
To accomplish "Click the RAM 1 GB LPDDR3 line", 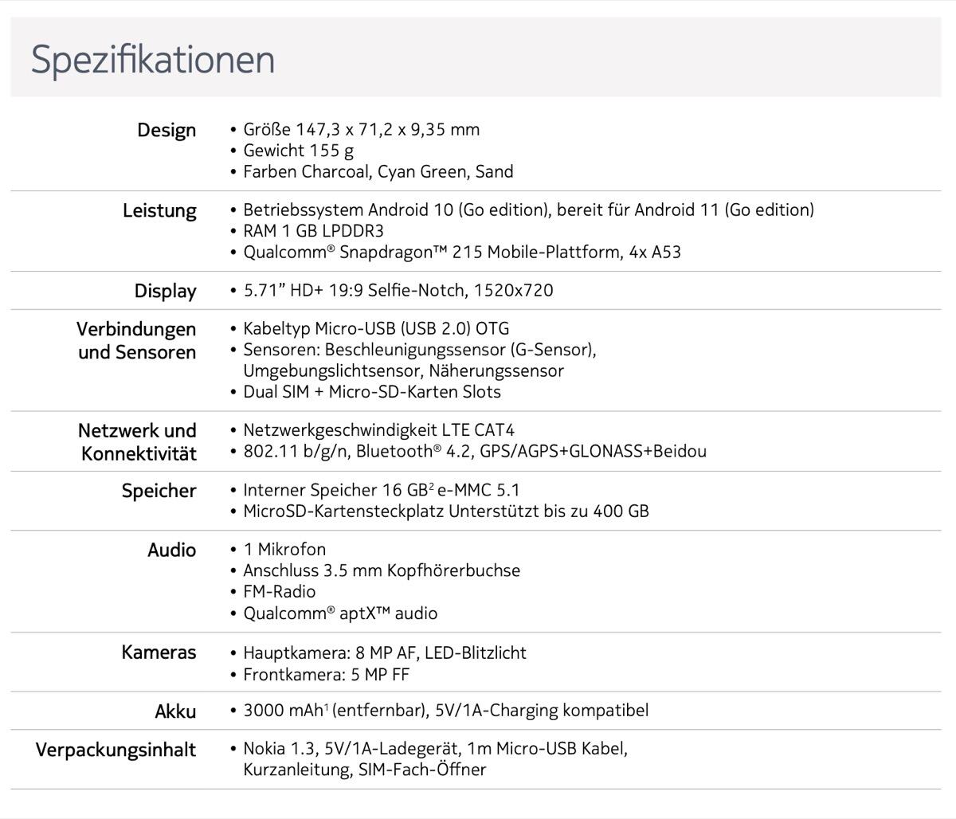I will click(x=313, y=231).
